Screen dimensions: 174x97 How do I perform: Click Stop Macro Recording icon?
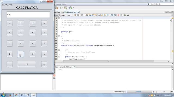tap(122, 15)
